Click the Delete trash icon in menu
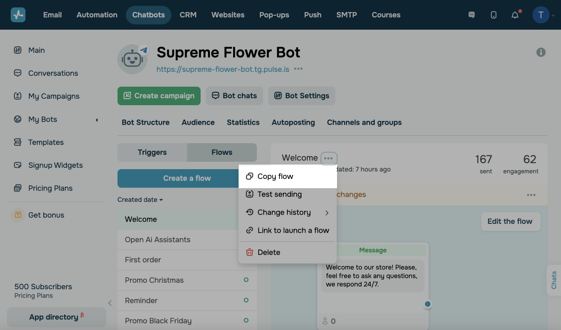Screen dimensions: 561x330 249,252
